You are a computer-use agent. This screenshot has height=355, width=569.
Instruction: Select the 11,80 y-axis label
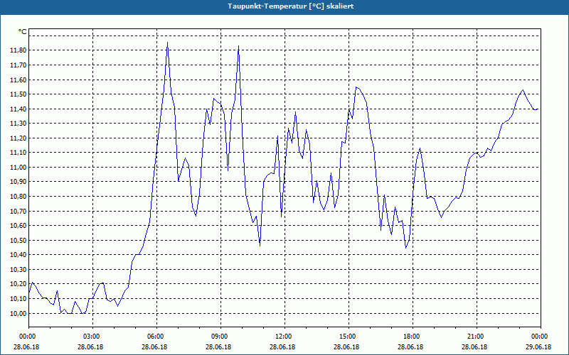tap(18, 50)
